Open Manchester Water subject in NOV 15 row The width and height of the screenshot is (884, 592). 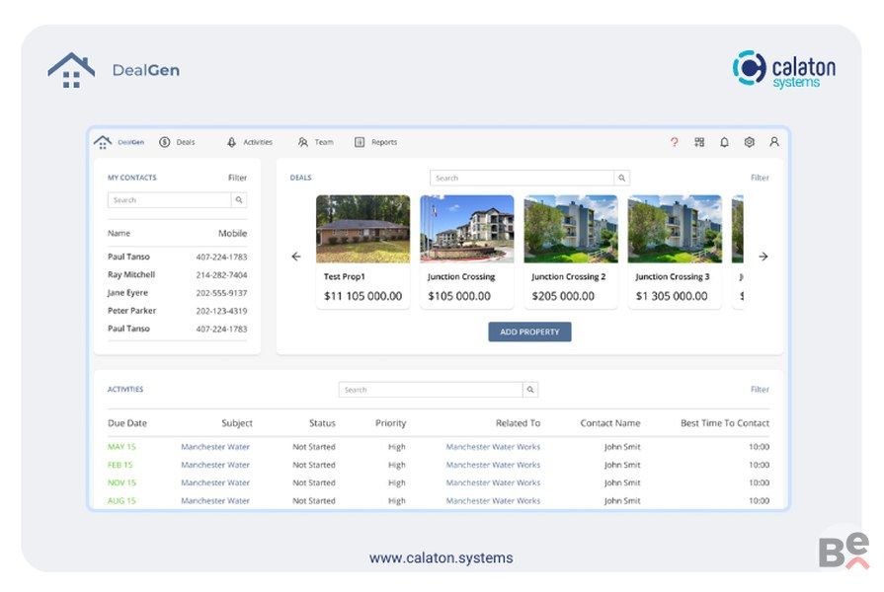point(215,482)
